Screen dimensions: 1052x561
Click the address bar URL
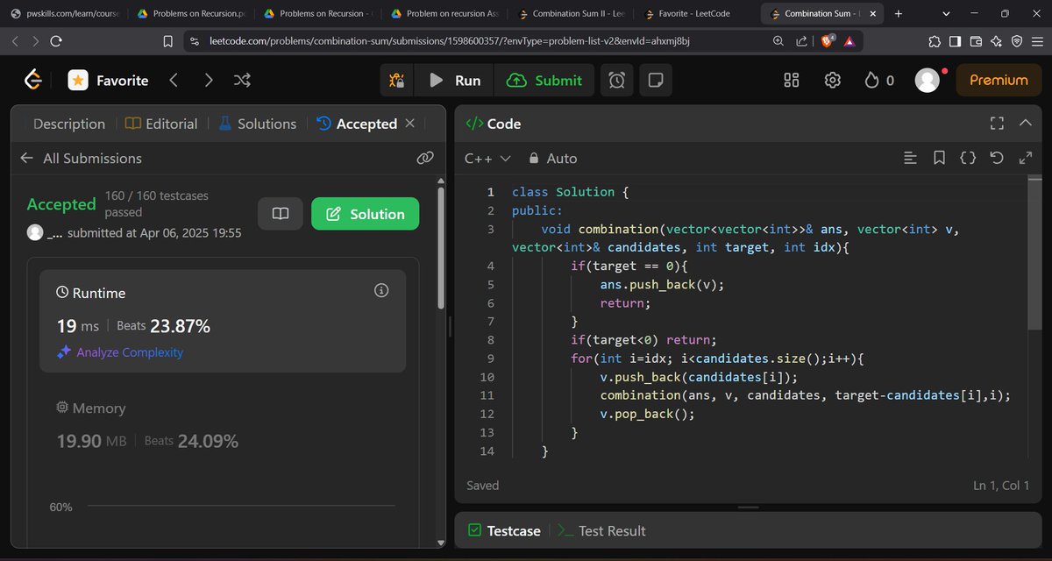(450, 41)
